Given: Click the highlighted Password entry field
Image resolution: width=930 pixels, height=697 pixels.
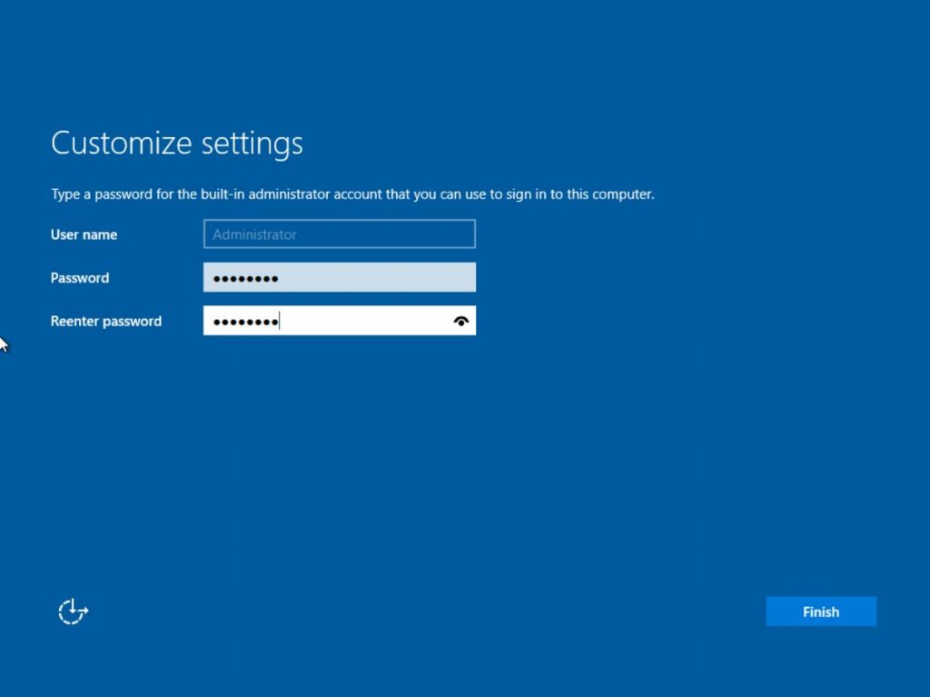Looking at the screenshot, I should click(339, 277).
